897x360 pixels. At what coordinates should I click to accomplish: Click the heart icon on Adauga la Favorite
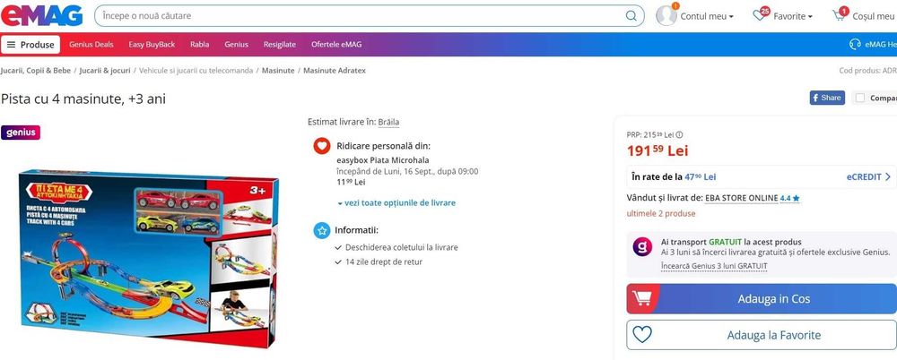[x=642, y=335]
